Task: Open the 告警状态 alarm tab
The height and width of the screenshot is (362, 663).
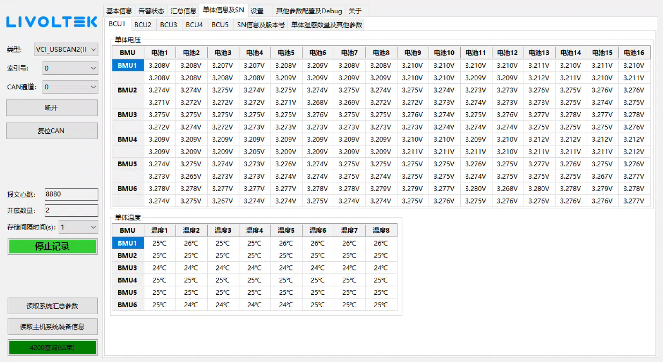Action: click(151, 11)
